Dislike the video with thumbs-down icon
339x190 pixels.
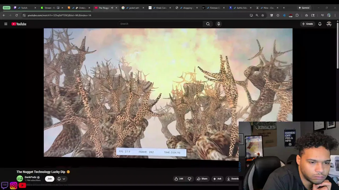point(189,179)
